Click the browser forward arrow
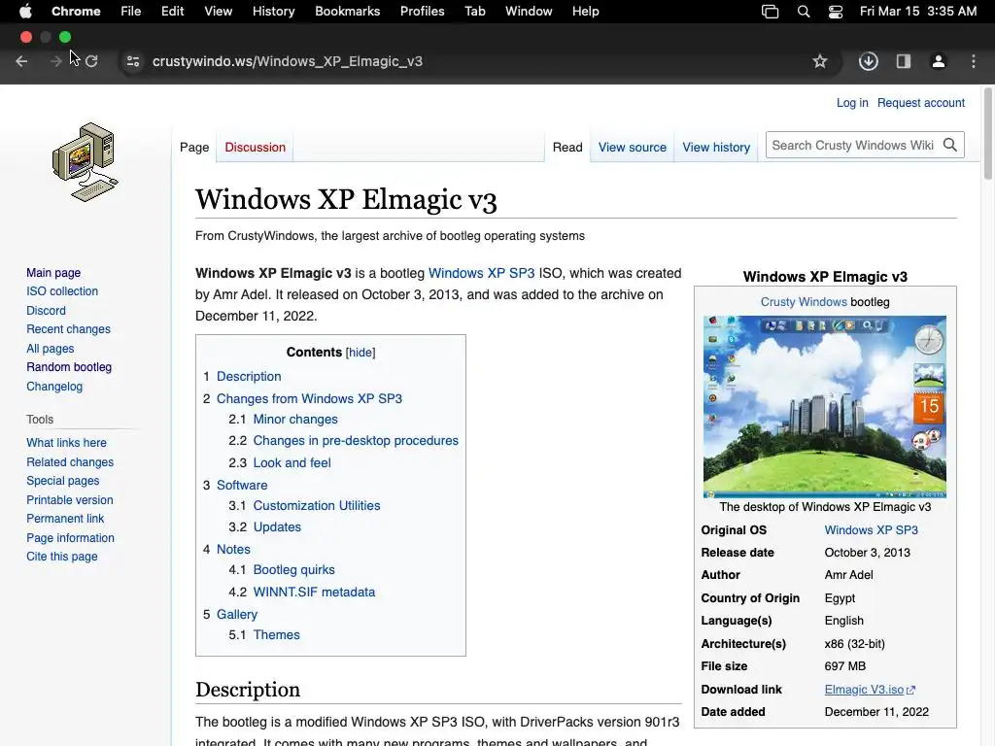Screen dimensions: 995x746 pyautogui.click(x=55, y=61)
